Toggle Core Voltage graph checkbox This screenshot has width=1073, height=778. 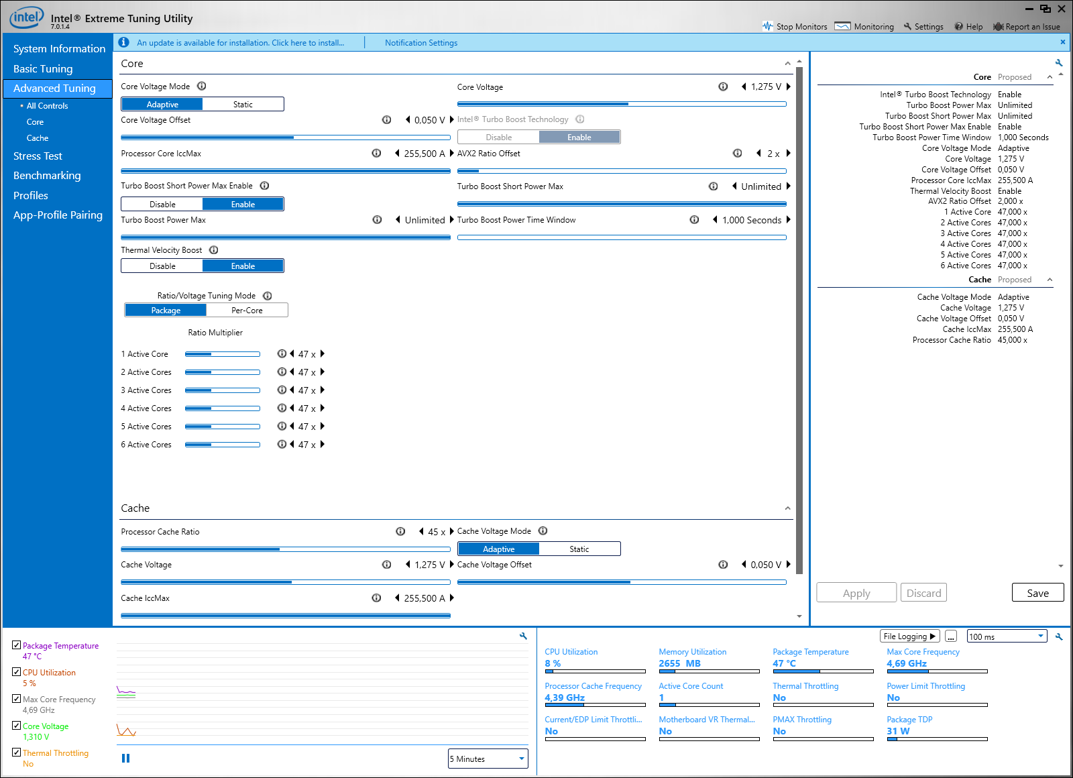[17, 725]
